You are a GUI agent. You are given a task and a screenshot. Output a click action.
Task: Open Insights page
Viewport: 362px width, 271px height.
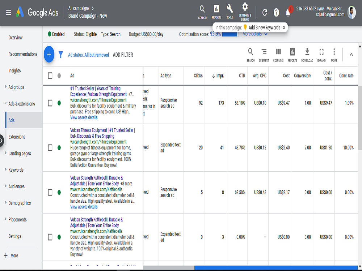(x=14, y=71)
